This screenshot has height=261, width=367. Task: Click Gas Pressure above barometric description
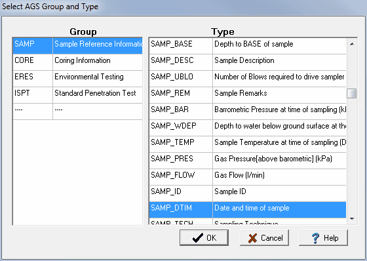(279, 161)
